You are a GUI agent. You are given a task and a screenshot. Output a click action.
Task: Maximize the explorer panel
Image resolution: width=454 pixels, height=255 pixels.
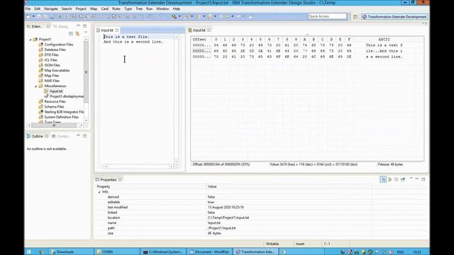tap(85, 26)
